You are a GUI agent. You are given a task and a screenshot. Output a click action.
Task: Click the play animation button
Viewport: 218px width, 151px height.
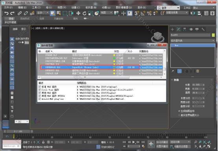[x=133, y=142]
